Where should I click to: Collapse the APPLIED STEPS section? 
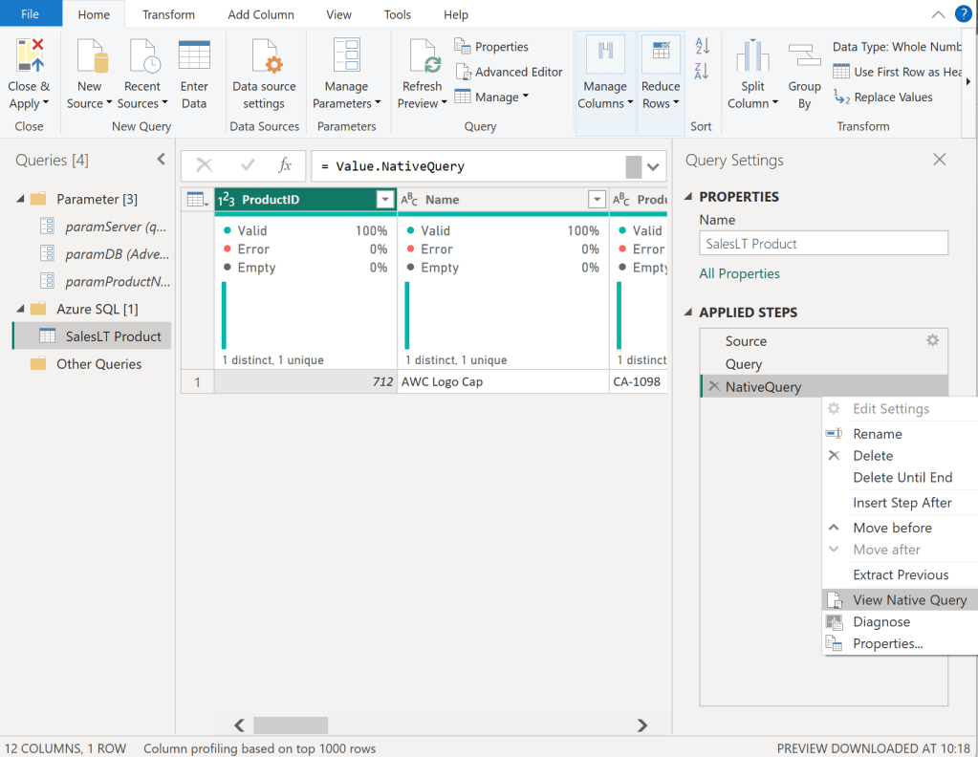coord(690,313)
